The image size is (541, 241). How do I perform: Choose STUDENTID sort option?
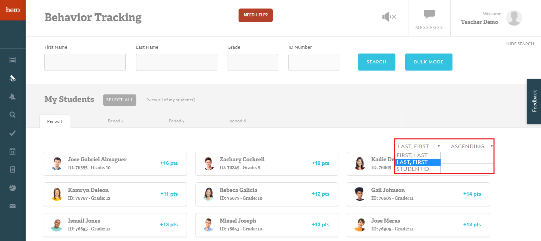418,169
